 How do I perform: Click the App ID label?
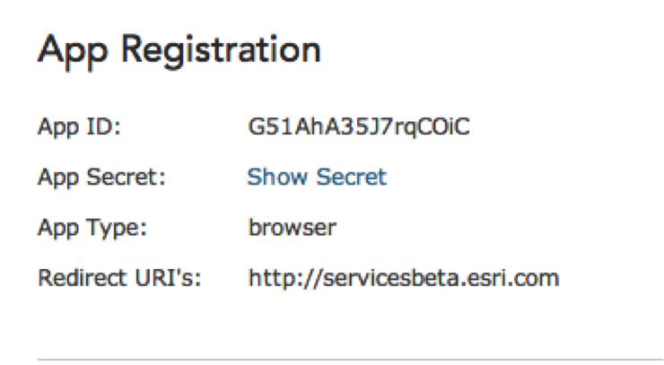[79, 126]
